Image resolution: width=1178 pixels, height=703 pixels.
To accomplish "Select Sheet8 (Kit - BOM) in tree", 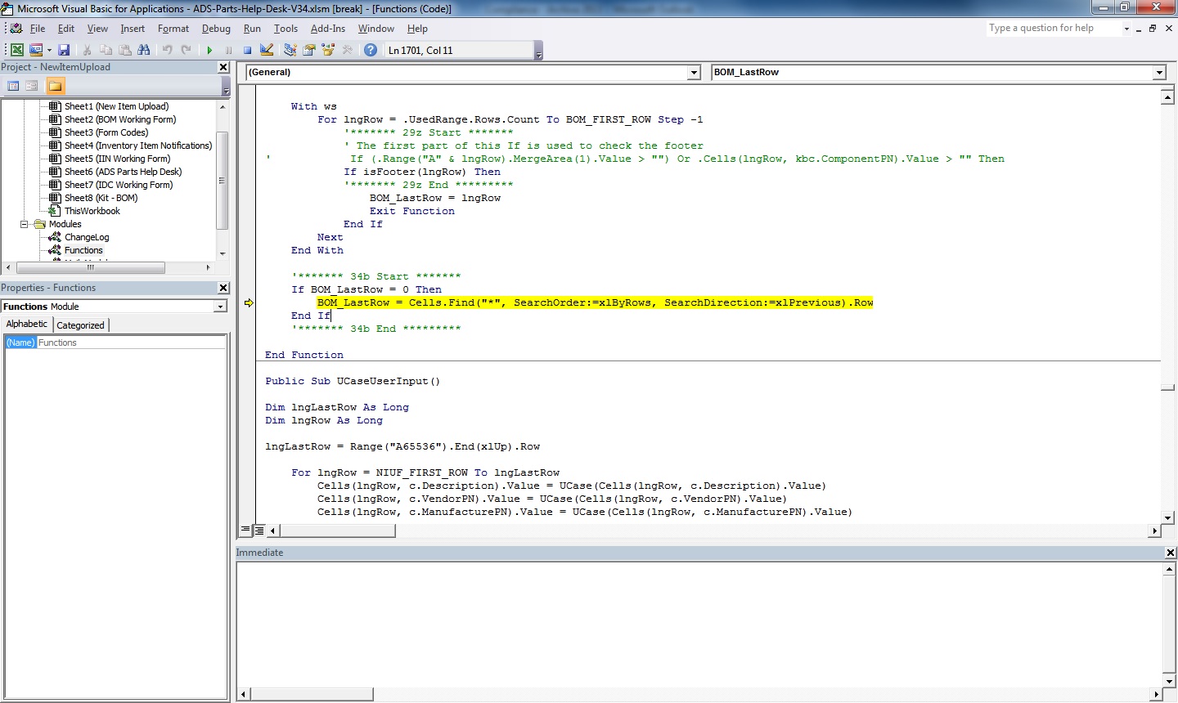I will (101, 198).
